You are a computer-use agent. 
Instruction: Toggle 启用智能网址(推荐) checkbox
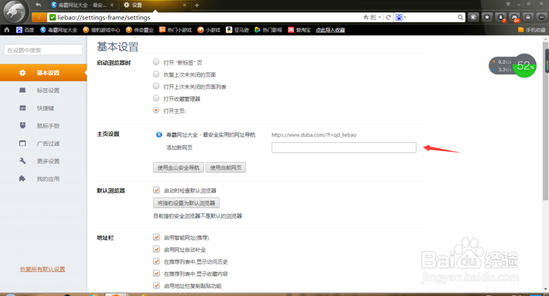[x=156, y=237]
